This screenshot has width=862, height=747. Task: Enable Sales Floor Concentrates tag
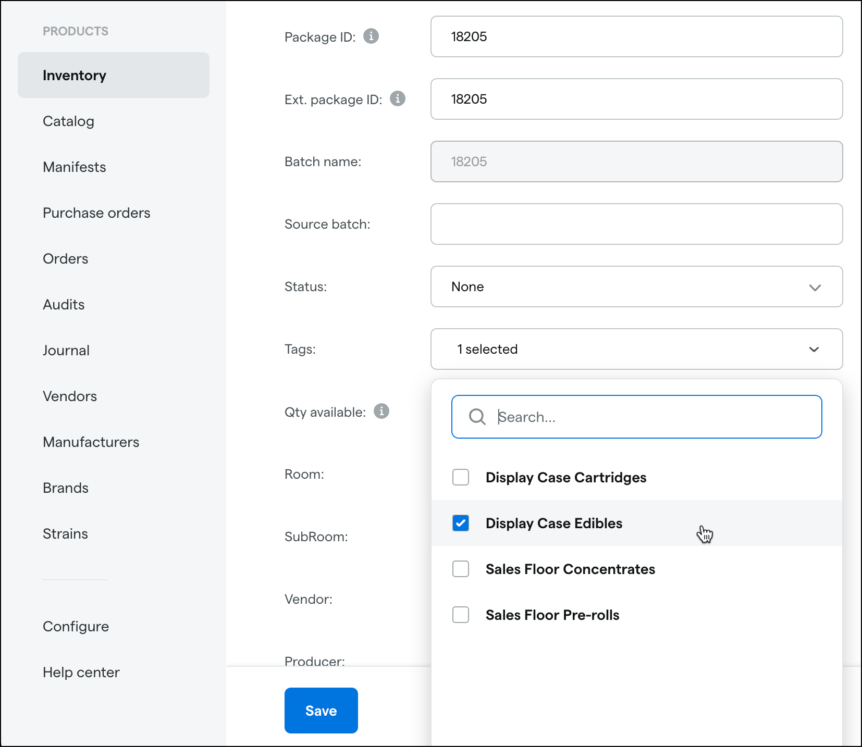click(461, 569)
